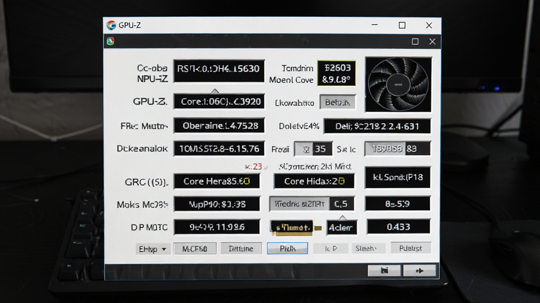Select the Core field ending in 3920
The image size is (540, 303).
[219, 102]
